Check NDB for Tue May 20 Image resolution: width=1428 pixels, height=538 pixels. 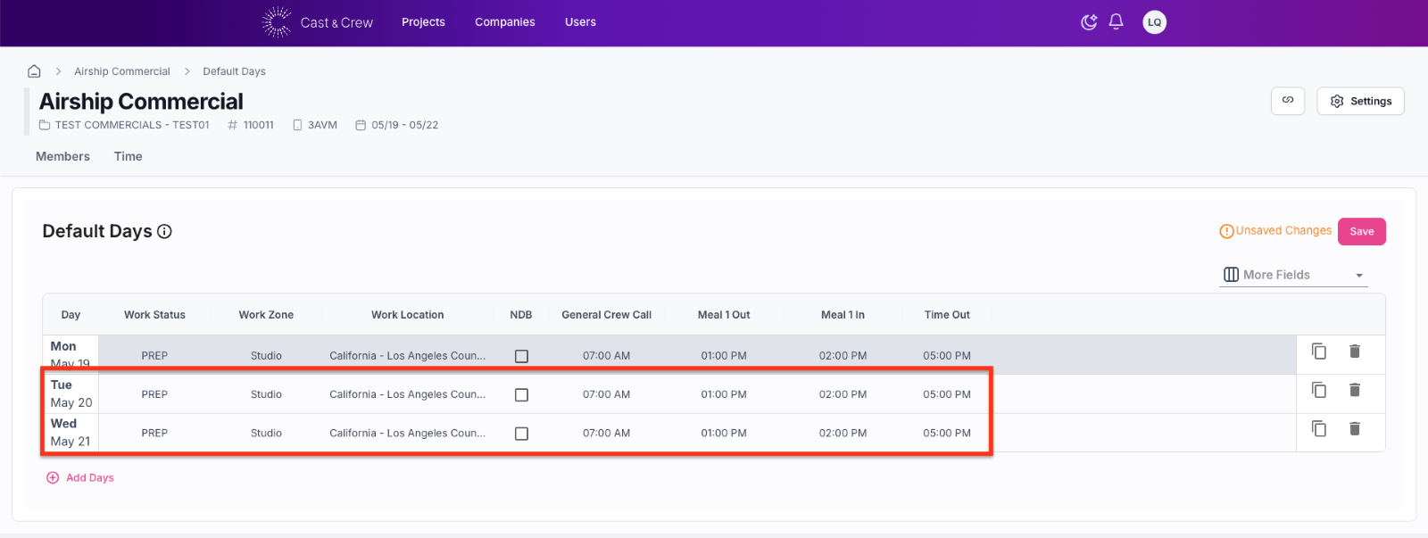coord(522,394)
